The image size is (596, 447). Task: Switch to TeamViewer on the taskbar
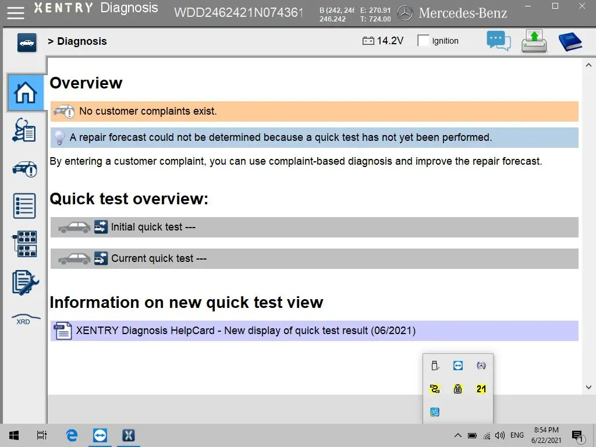point(100,435)
